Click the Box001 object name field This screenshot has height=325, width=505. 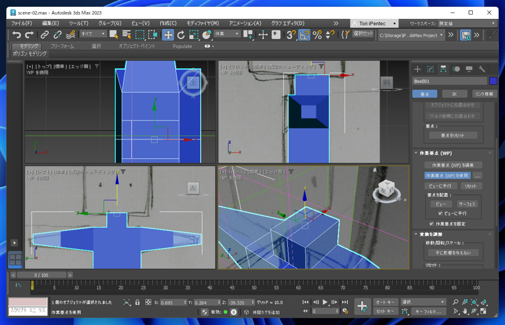point(449,81)
